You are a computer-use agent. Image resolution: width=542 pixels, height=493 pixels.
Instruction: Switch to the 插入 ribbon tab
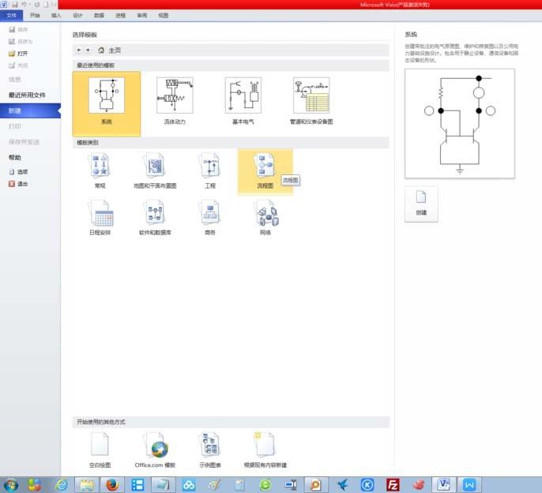pos(56,16)
